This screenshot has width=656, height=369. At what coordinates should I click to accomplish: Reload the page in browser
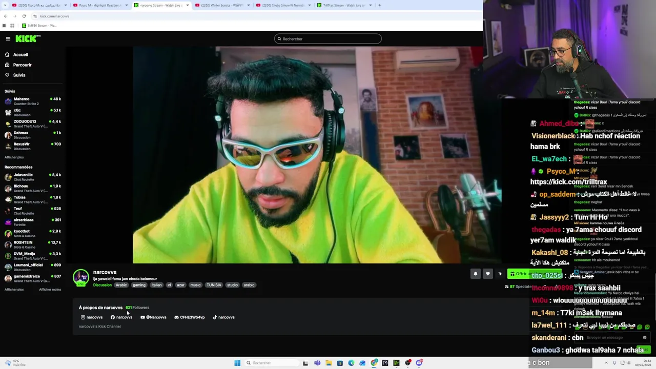click(24, 16)
